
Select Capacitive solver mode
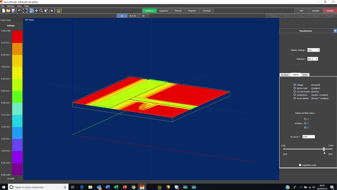point(163,11)
